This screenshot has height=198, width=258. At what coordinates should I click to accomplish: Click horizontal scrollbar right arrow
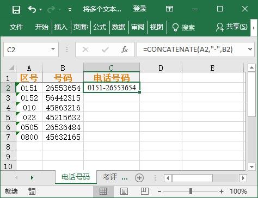[243, 178]
